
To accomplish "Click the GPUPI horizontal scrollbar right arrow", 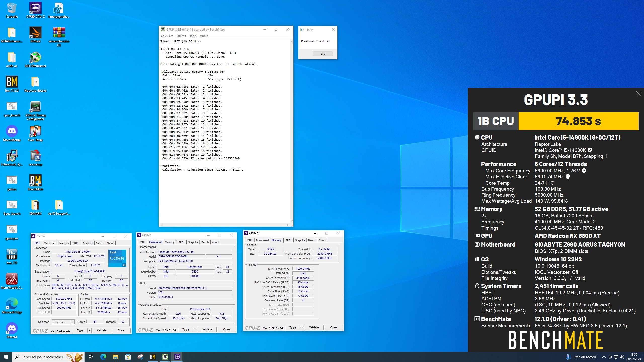I will pos(288,225).
